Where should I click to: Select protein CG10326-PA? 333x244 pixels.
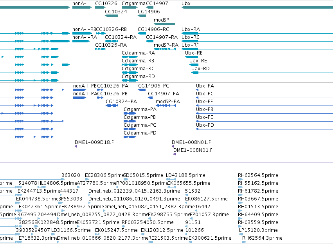click(x=113, y=86)
